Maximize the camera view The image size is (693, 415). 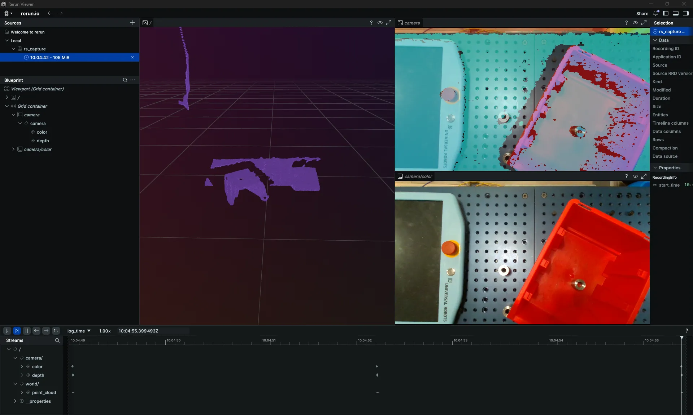pos(644,22)
